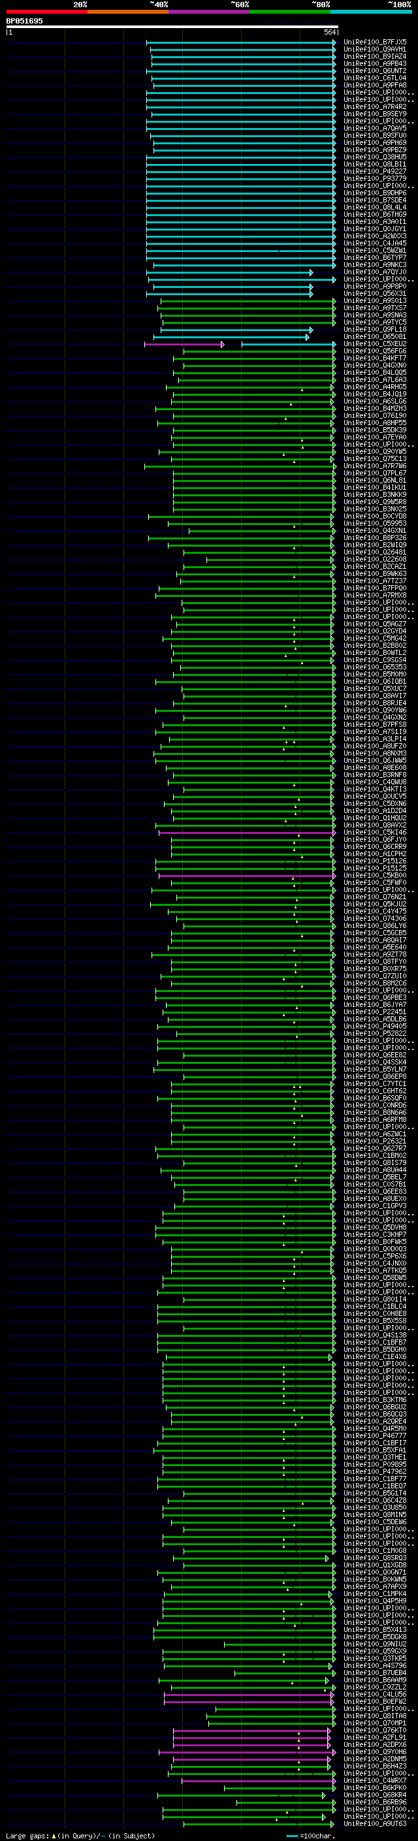Open hit UniRef100_C5K146
This screenshot has height=1841, width=418.
click(375, 832)
